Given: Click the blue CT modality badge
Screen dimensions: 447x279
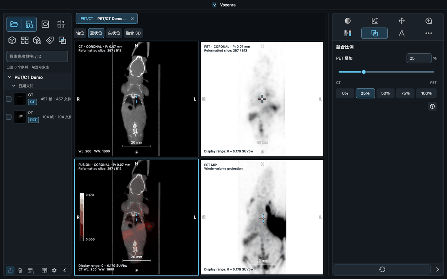Looking at the screenshot, I should click(33, 102).
